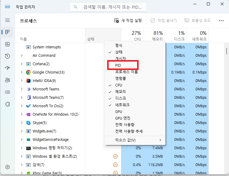Open the Details list icon in sidebar
The image size is (229, 176).
click(7, 92)
